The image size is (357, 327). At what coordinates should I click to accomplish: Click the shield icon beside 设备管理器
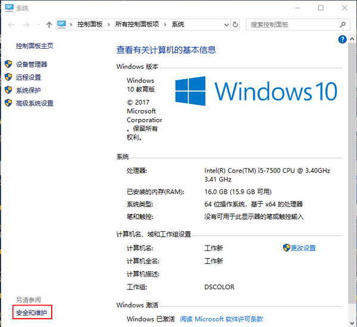[x=8, y=64]
